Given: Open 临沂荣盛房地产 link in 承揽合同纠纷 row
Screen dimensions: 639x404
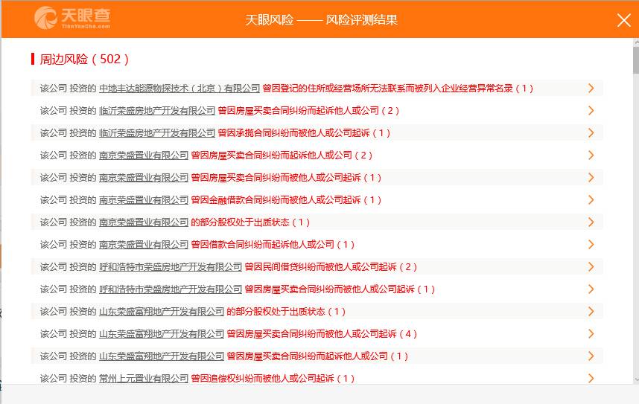Looking at the screenshot, I should pyautogui.click(x=157, y=133).
